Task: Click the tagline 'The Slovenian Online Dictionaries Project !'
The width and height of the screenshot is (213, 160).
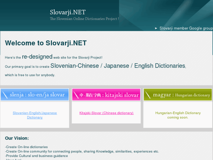Action: coord(84,19)
